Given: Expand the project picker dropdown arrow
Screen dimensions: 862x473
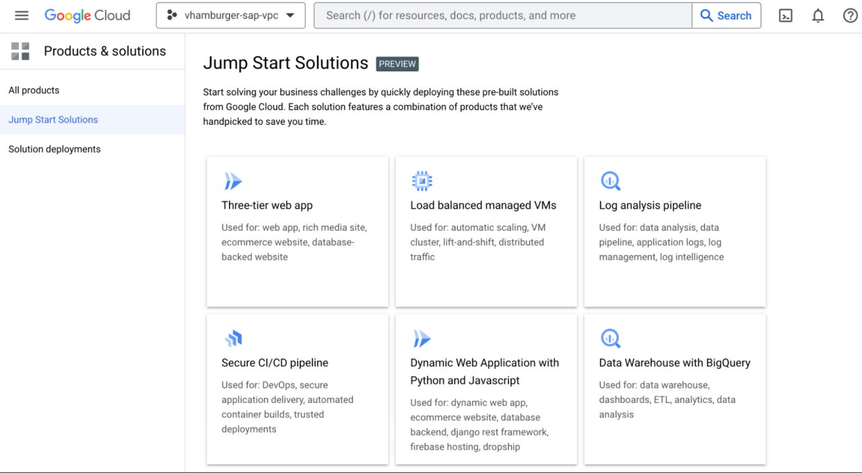Looking at the screenshot, I should click(290, 15).
